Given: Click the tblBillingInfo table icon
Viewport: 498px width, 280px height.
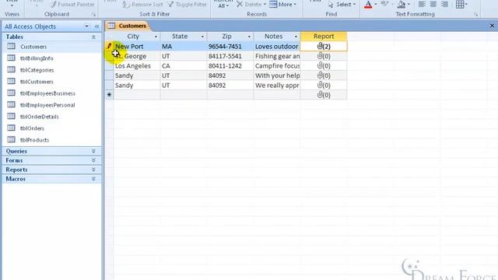Looking at the screenshot, I should pos(11,58).
